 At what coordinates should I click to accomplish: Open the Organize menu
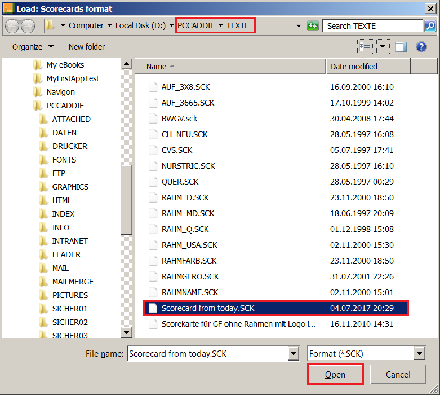(33, 47)
